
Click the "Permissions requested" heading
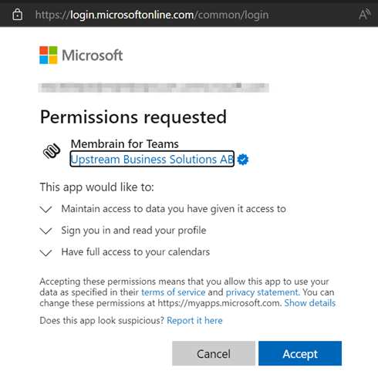(x=133, y=117)
